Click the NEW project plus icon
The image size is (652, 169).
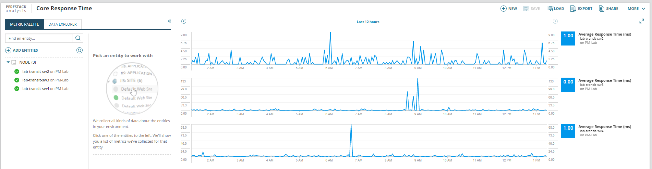pos(503,9)
